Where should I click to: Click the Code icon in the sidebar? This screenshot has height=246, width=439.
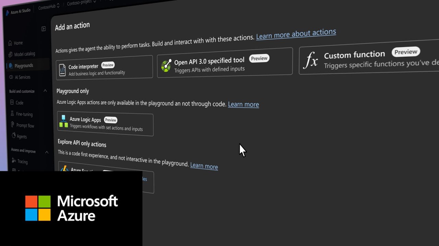click(x=12, y=102)
